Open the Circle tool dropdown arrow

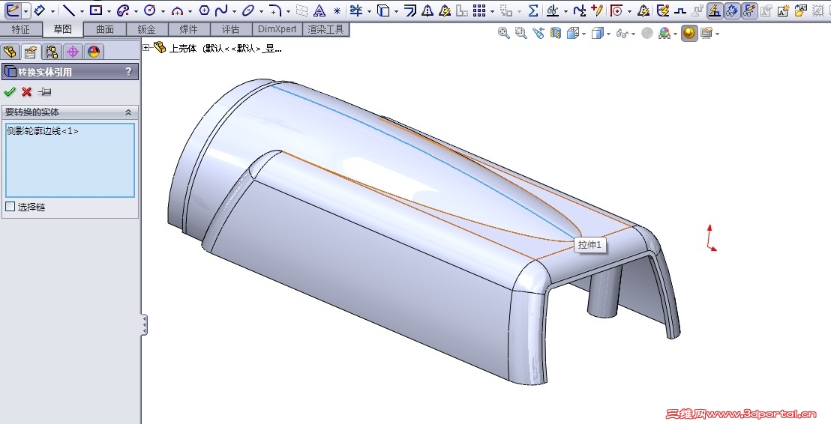tap(163, 11)
